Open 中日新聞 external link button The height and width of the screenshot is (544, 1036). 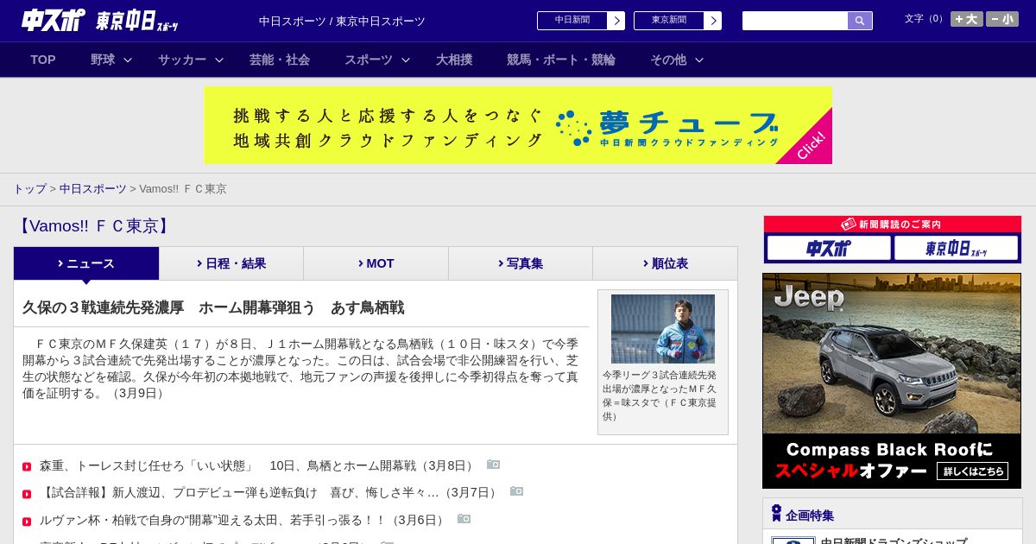coord(581,21)
